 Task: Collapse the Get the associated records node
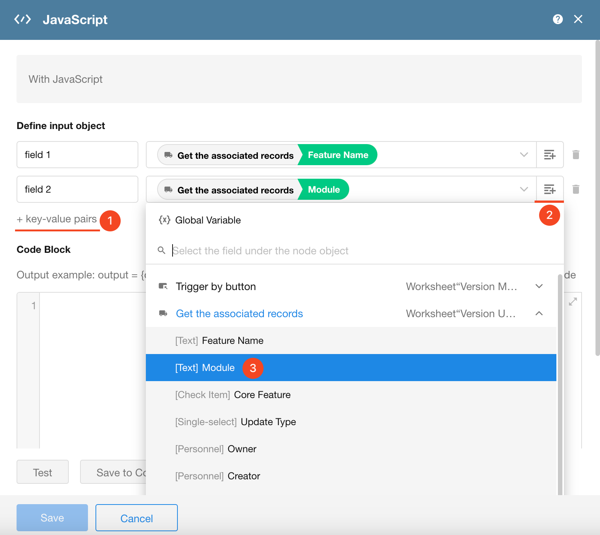click(539, 313)
